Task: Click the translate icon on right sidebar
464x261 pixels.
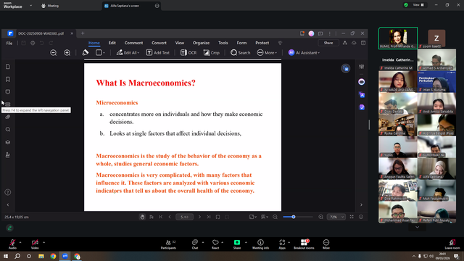Action: (361, 95)
